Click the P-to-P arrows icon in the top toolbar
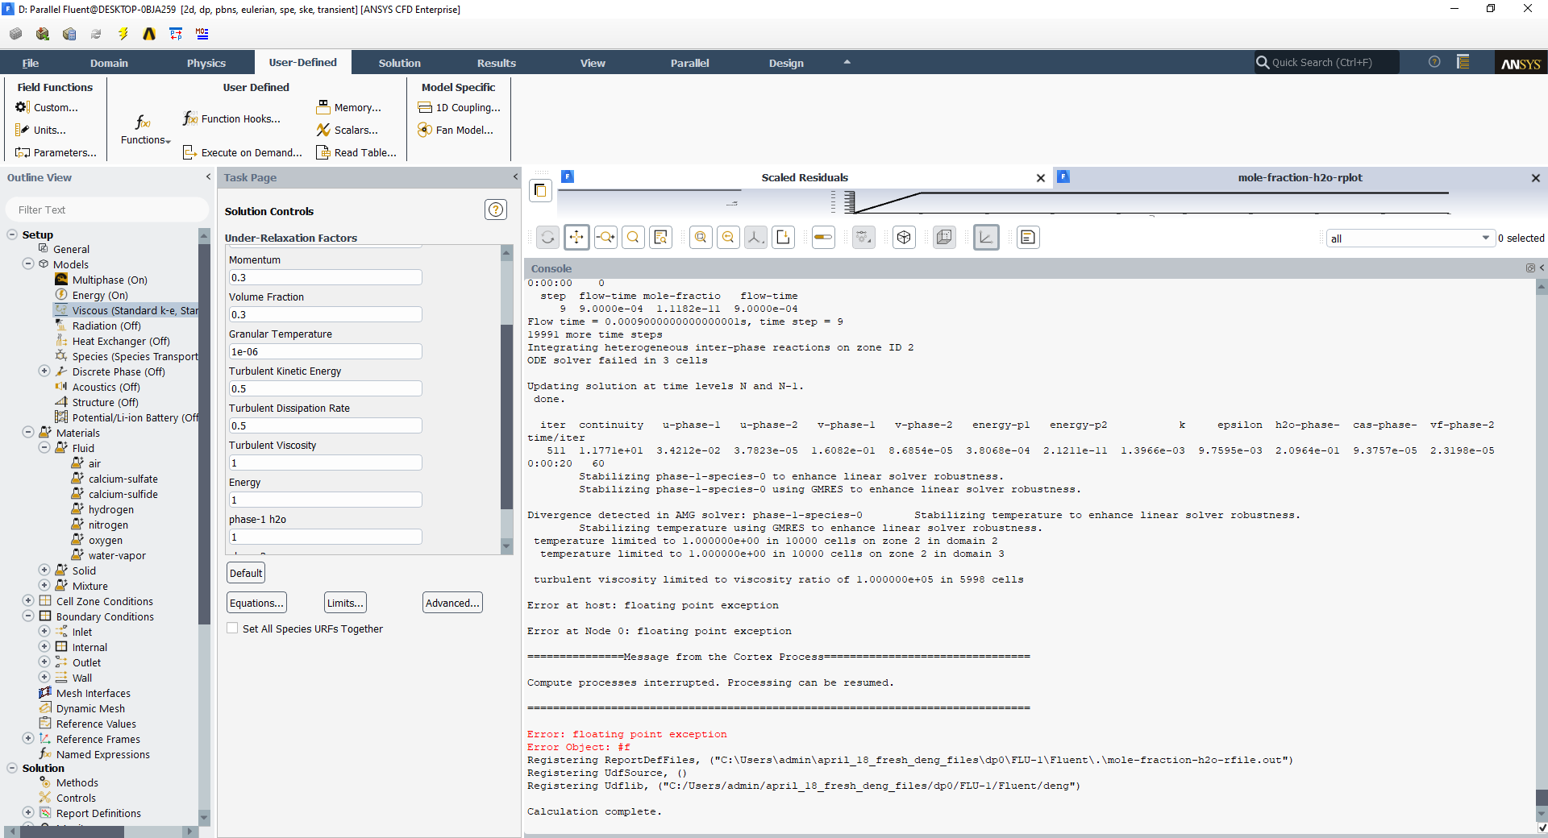 (176, 34)
